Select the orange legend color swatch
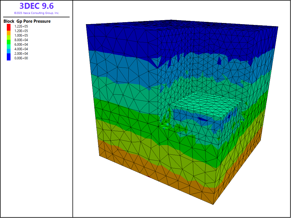Image resolution: width=291 pixels, height=218 pixels. pyautogui.click(x=9, y=32)
